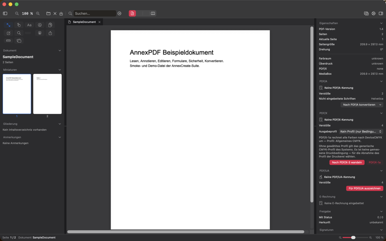Select page 2 thumbnail

[x=47, y=94]
